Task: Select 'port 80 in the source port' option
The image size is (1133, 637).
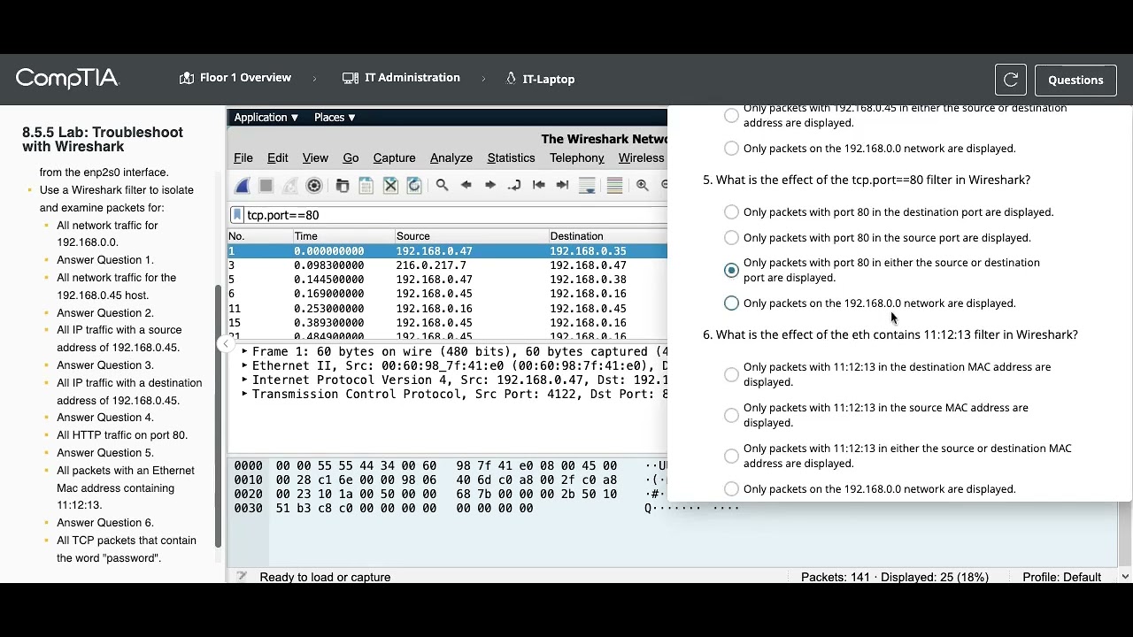Action: coord(731,238)
